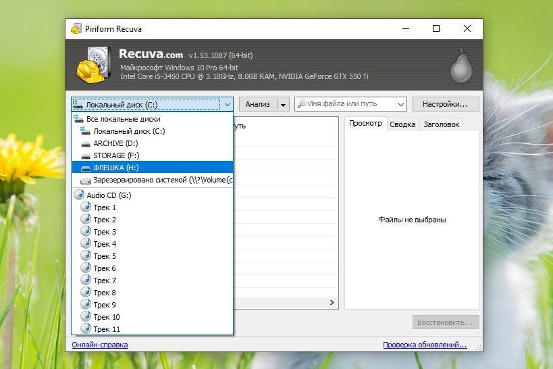Select Трек 8 from the Audio CD
Image resolution: width=553 pixels, height=369 pixels.
click(x=152, y=293)
